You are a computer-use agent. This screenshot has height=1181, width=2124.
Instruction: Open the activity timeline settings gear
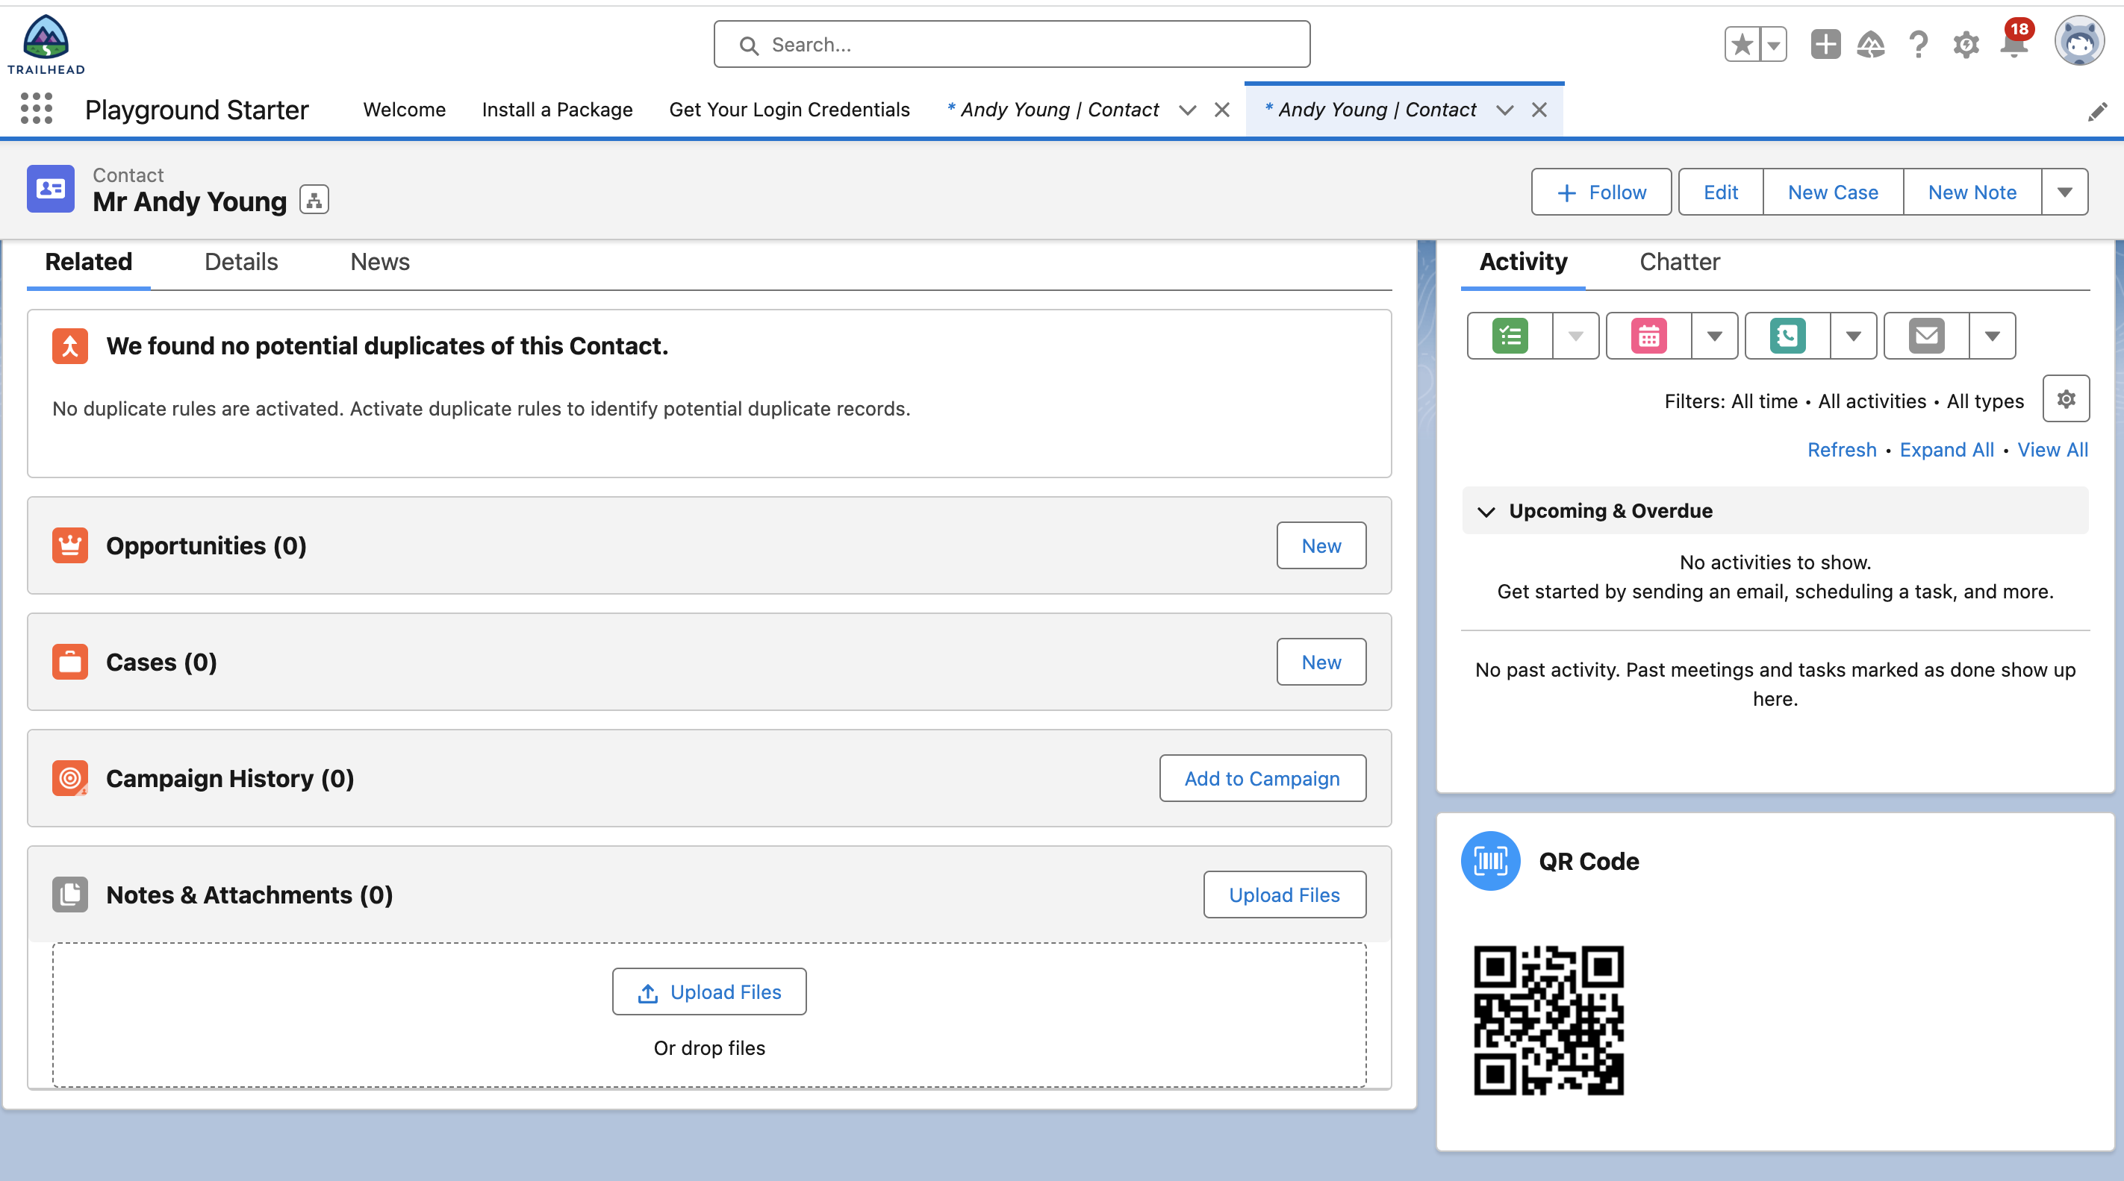(x=2067, y=399)
